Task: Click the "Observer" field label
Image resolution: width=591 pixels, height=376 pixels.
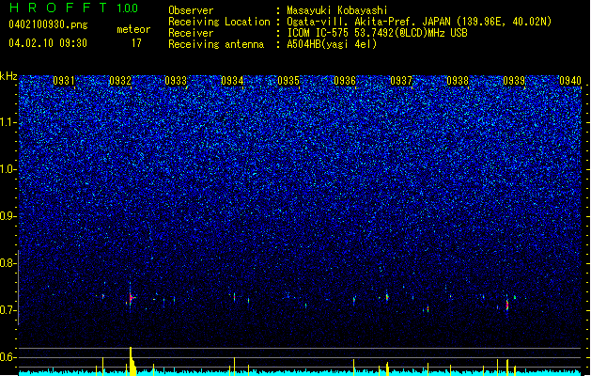Action: 191,10
